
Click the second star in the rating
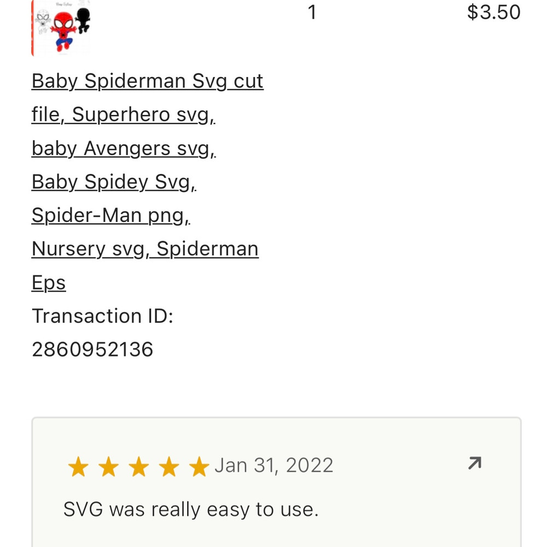[x=108, y=467]
